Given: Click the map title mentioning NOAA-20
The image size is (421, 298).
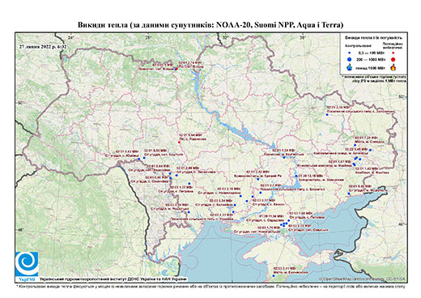Looking at the screenshot, I should coord(210,25).
